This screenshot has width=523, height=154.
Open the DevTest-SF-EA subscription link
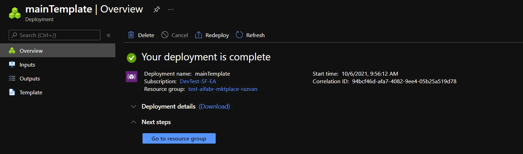click(198, 82)
